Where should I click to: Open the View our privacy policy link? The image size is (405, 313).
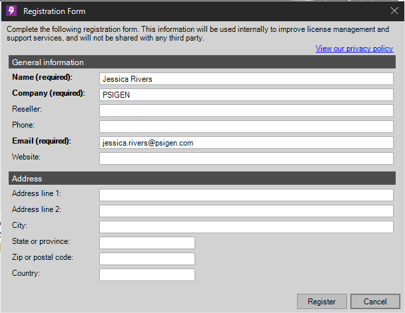[354, 49]
